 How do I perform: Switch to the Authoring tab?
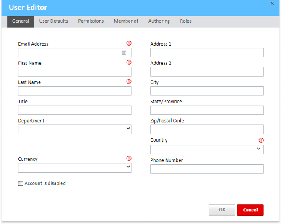point(159,21)
